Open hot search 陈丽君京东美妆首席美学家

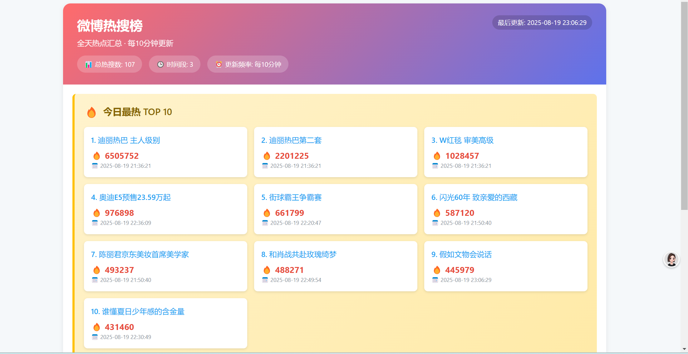(140, 255)
